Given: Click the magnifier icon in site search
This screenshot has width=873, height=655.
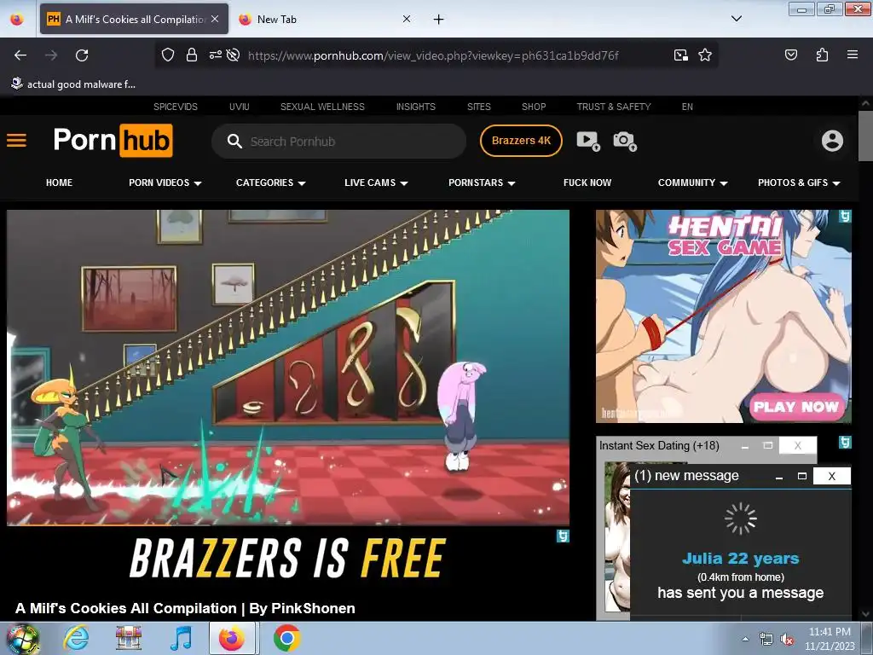Looking at the screenshot, I should pyautogui.click(x=234, y=141).
